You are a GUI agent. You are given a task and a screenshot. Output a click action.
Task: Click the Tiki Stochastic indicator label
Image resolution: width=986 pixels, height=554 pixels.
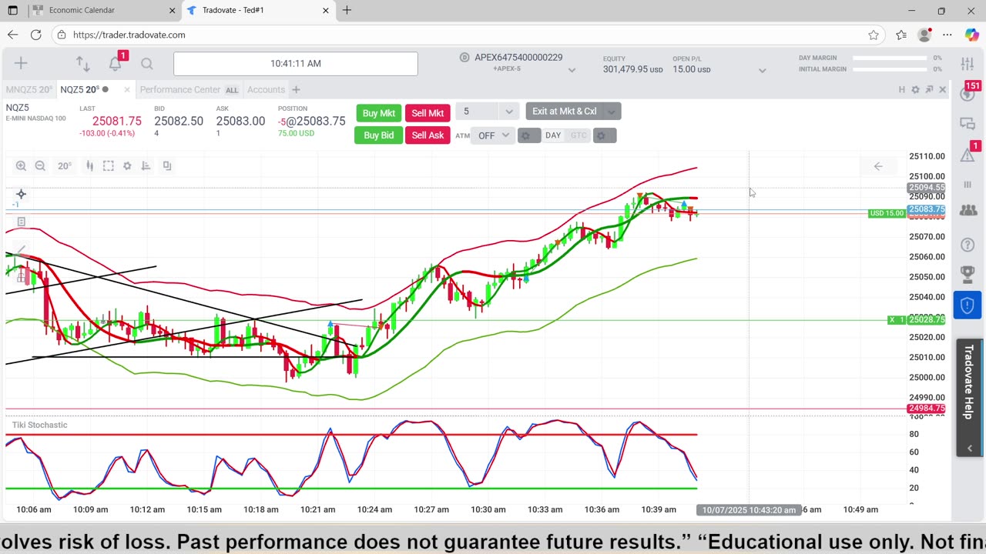click(39, 425)
